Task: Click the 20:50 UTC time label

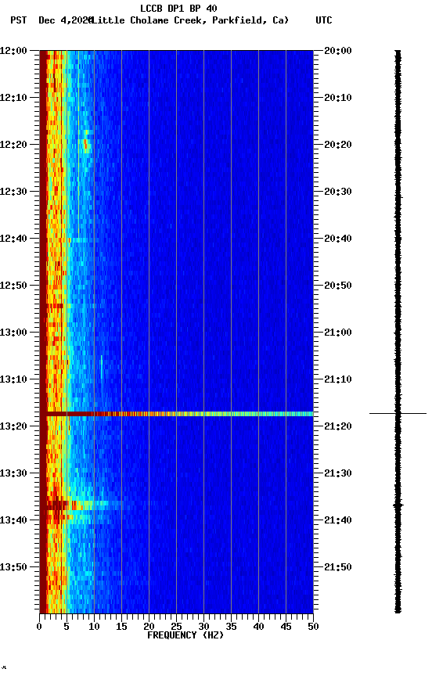Action: coord(338,286)
